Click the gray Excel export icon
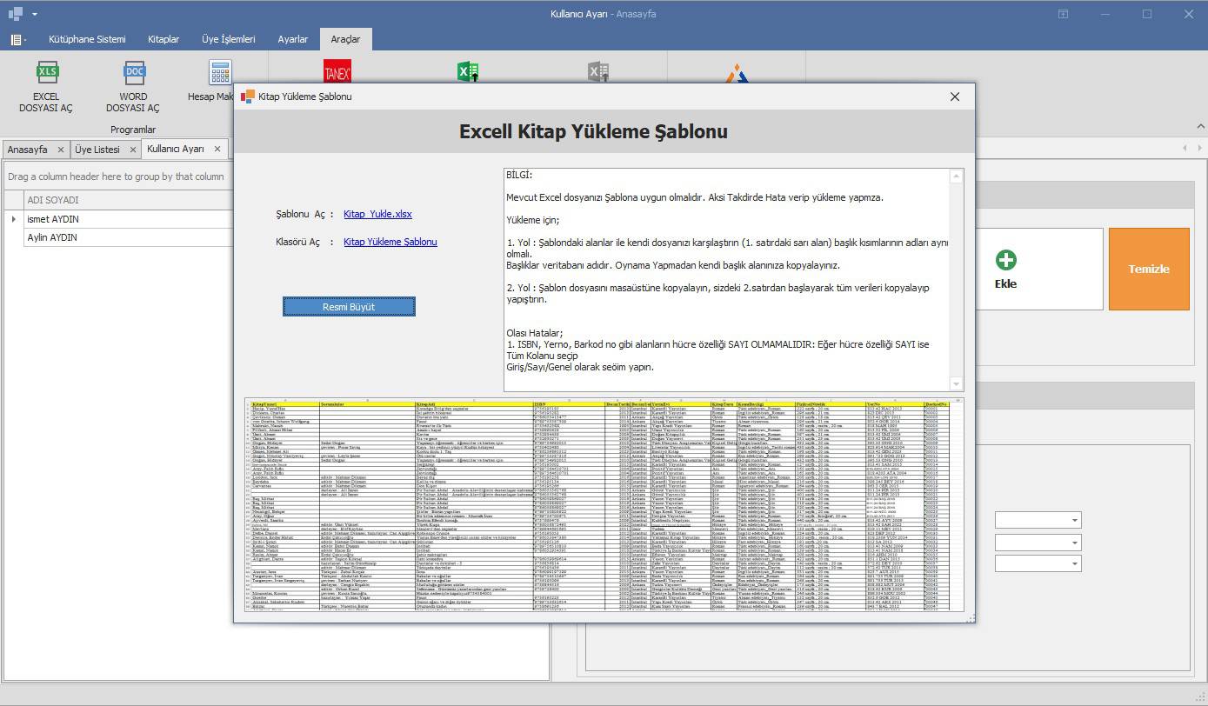The height and width of the screenshot is (706, 1208). (x=598, y=71)
